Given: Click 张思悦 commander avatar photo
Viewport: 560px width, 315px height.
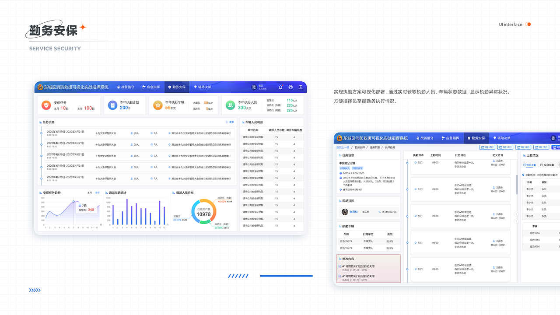Looking at the screenshot, I should point(345,212).
